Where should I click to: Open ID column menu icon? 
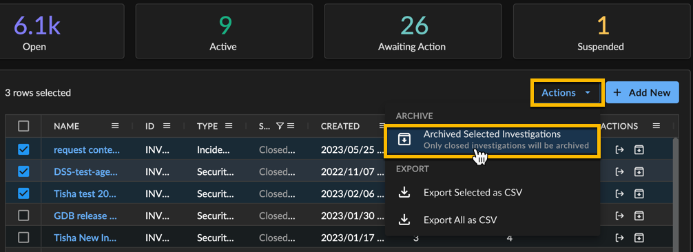(x=167, y=126)
